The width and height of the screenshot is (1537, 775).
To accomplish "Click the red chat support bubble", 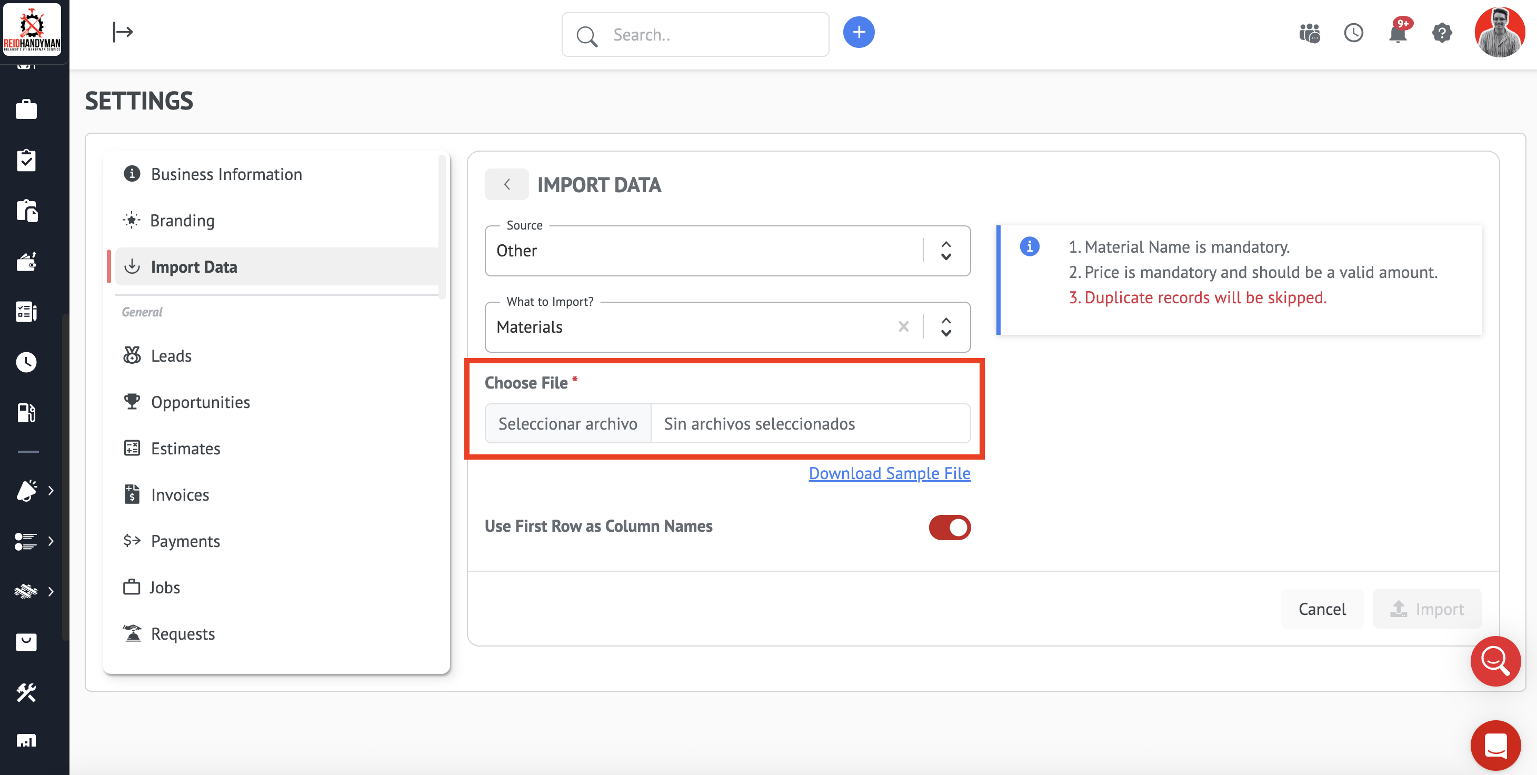I will (1495, 745).
